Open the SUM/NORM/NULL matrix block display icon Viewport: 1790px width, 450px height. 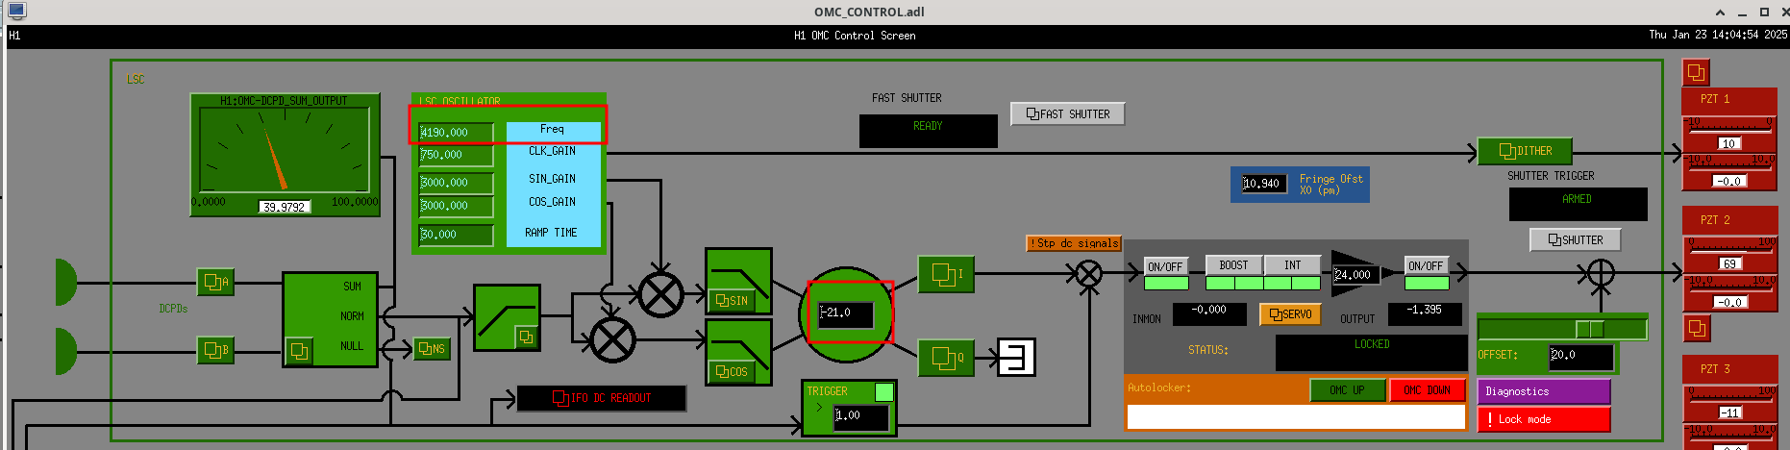tap(299, 351)
